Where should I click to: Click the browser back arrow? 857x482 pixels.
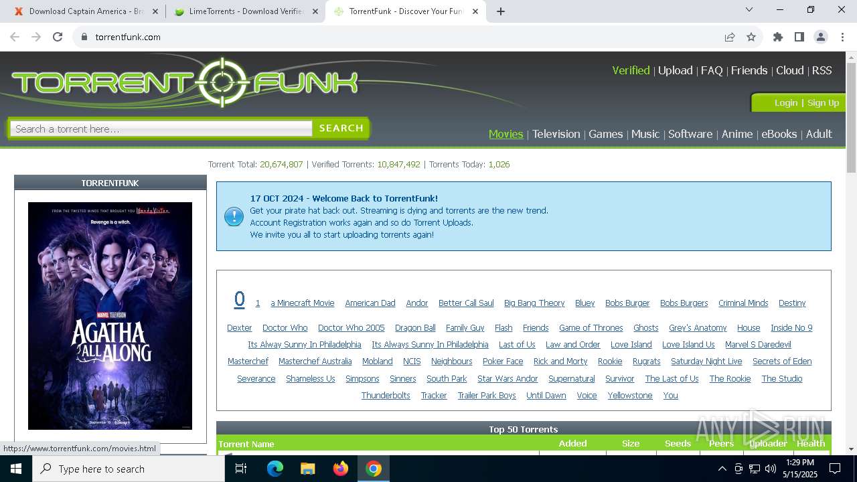15,37
